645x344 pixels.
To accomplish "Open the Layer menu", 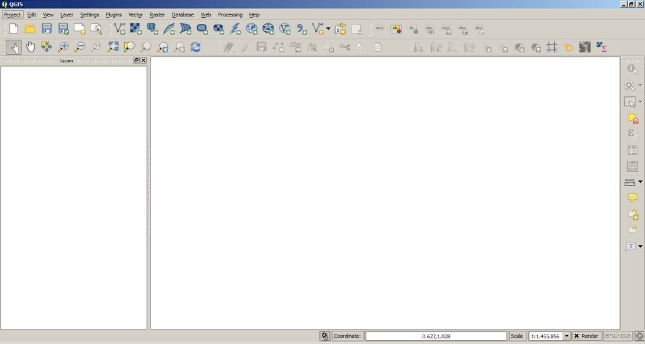I will pos(67,14).
